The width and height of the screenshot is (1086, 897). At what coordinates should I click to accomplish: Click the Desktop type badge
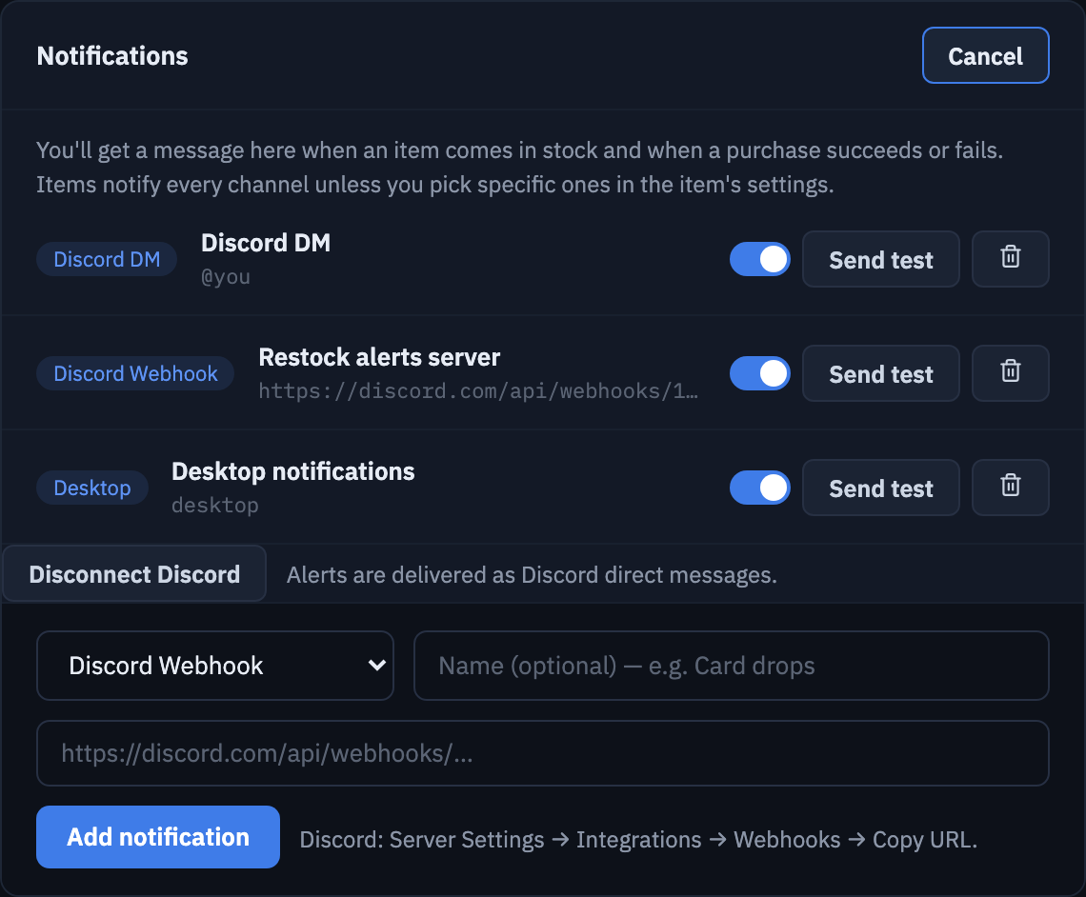(92, 488)
